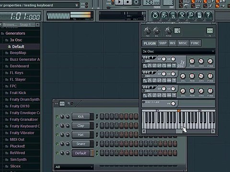Close the Browser panel with its X
230x172 pixels.
tap(37, 24)
